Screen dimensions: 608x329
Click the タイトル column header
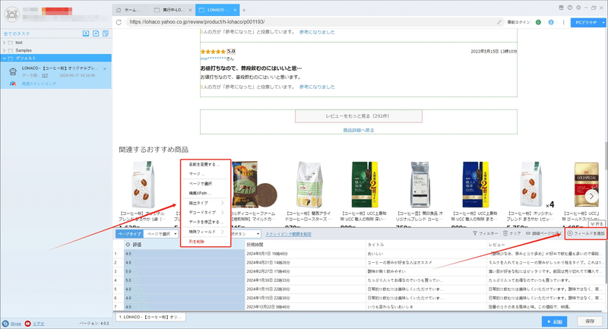[x=426, y=245]
